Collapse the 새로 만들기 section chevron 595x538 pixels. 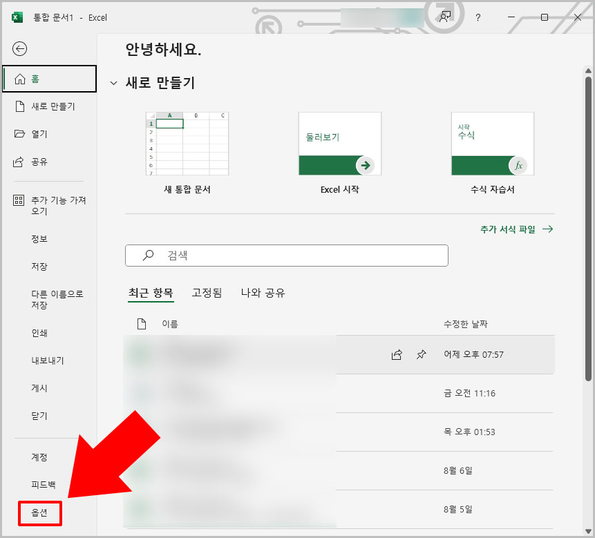point(113,83)
